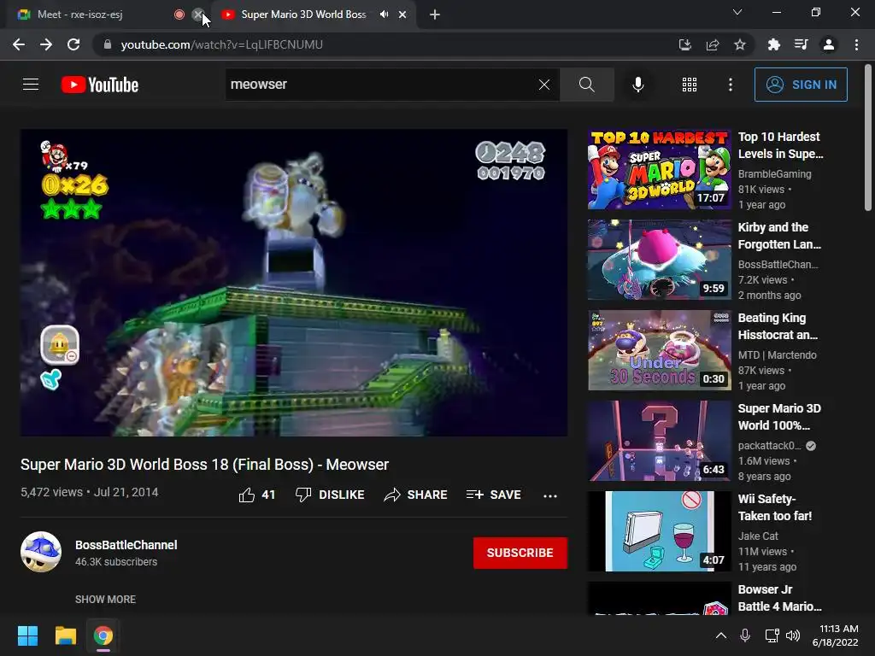Visit Jake Cat channel text
This screenshot has width=875, height=656.
coord(758,536)
